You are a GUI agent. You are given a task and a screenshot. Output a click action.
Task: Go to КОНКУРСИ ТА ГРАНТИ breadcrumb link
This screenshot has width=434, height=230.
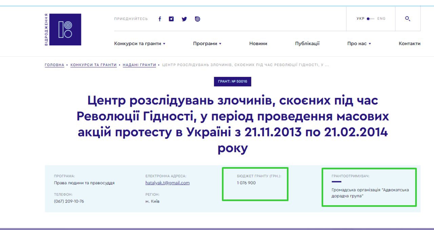click(x=94, y=65)
